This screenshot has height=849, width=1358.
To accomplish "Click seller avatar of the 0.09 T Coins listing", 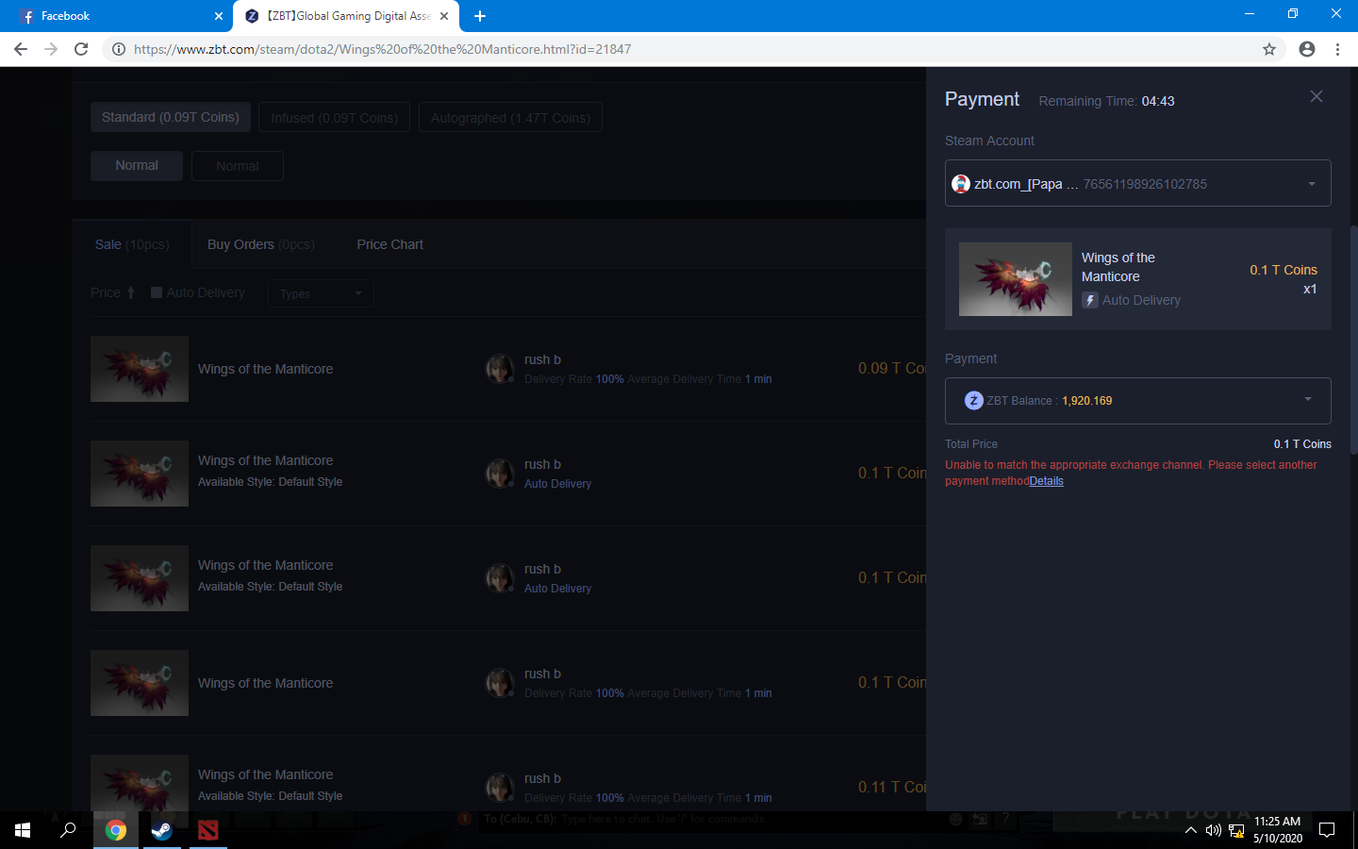I will click(500, 369).
